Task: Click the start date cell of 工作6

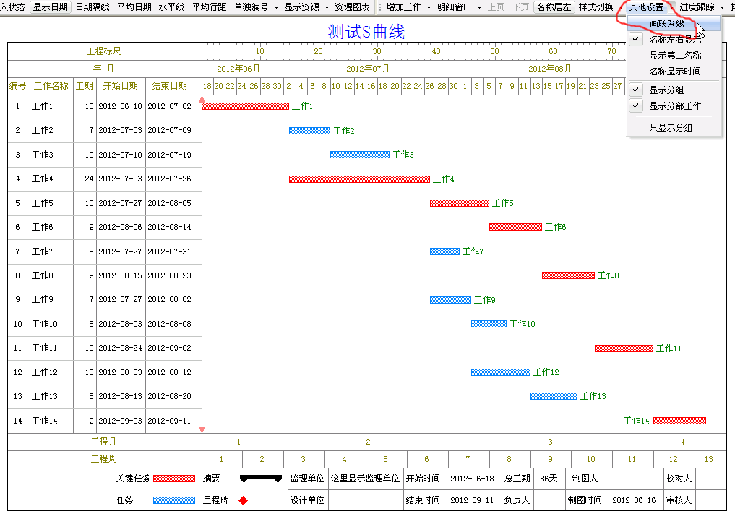Action: [121, 227]
